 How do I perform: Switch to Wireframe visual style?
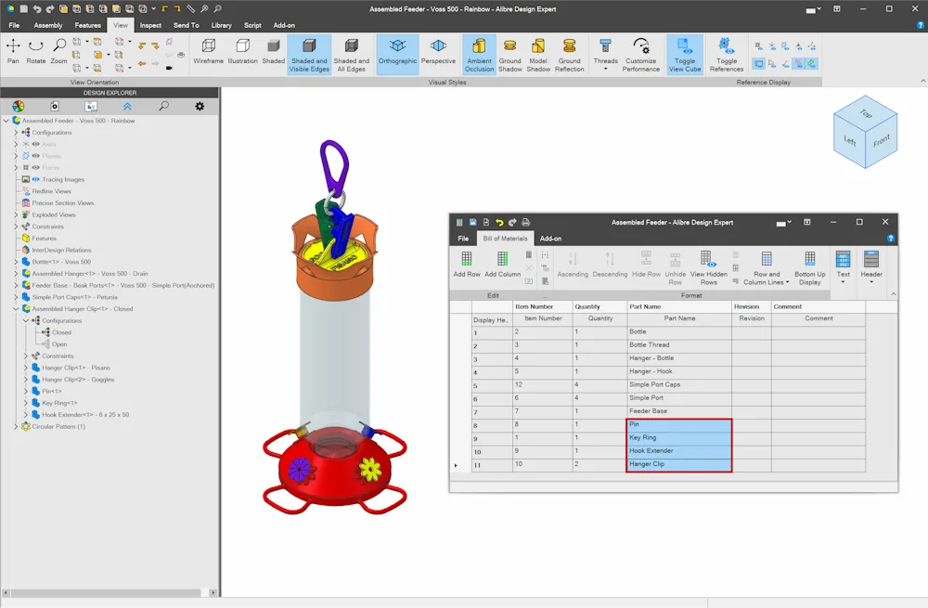tap(208, 51)
